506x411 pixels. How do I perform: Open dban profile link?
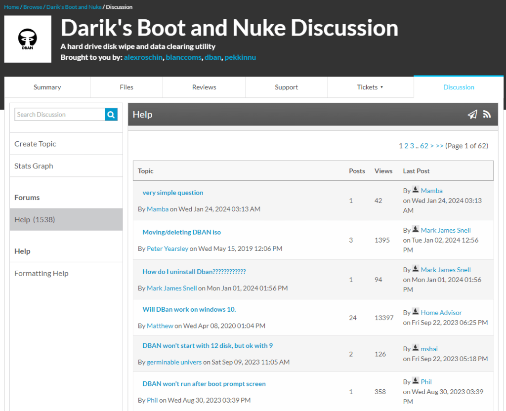pyautogui.click(x=213, y=57)
